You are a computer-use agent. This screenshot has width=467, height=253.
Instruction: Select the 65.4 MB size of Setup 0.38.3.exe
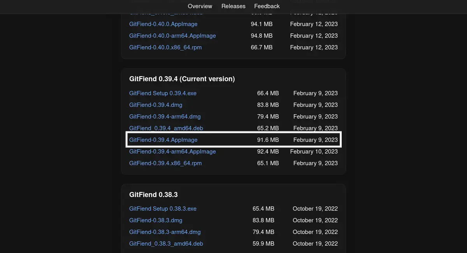pos(263,209)
